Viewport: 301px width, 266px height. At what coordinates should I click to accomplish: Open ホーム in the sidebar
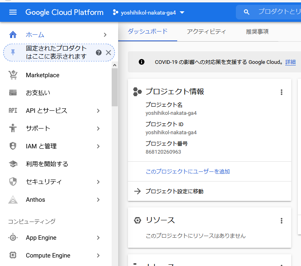point(35,35)
